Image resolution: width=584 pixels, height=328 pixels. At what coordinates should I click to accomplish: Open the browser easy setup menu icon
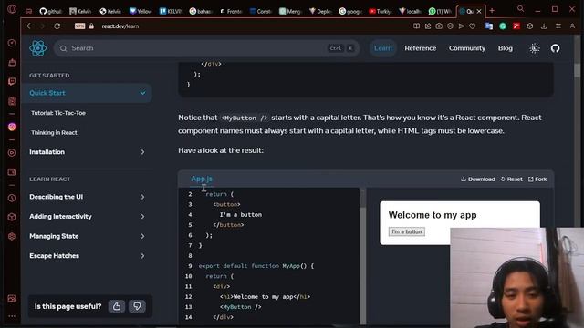558,26
